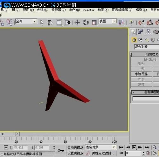This screenshot has height=157, width=159.
Task: Open the 创建(C) menu
Action: point(43,10)
